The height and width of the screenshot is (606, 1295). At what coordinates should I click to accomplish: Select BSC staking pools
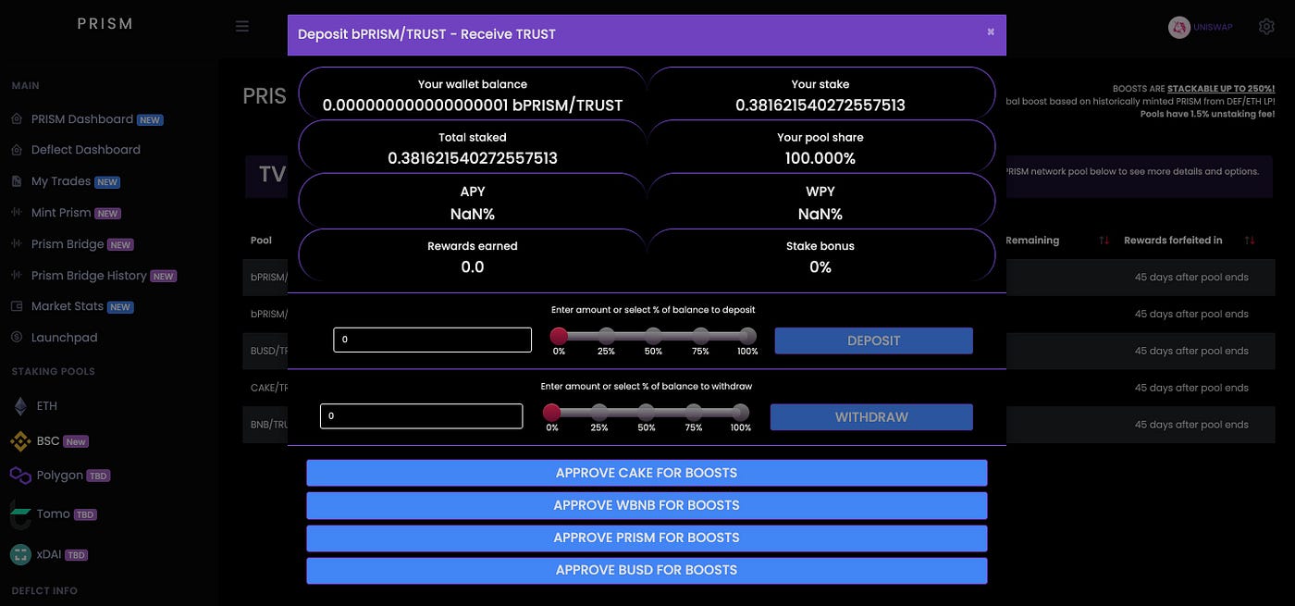coord(47,441)
